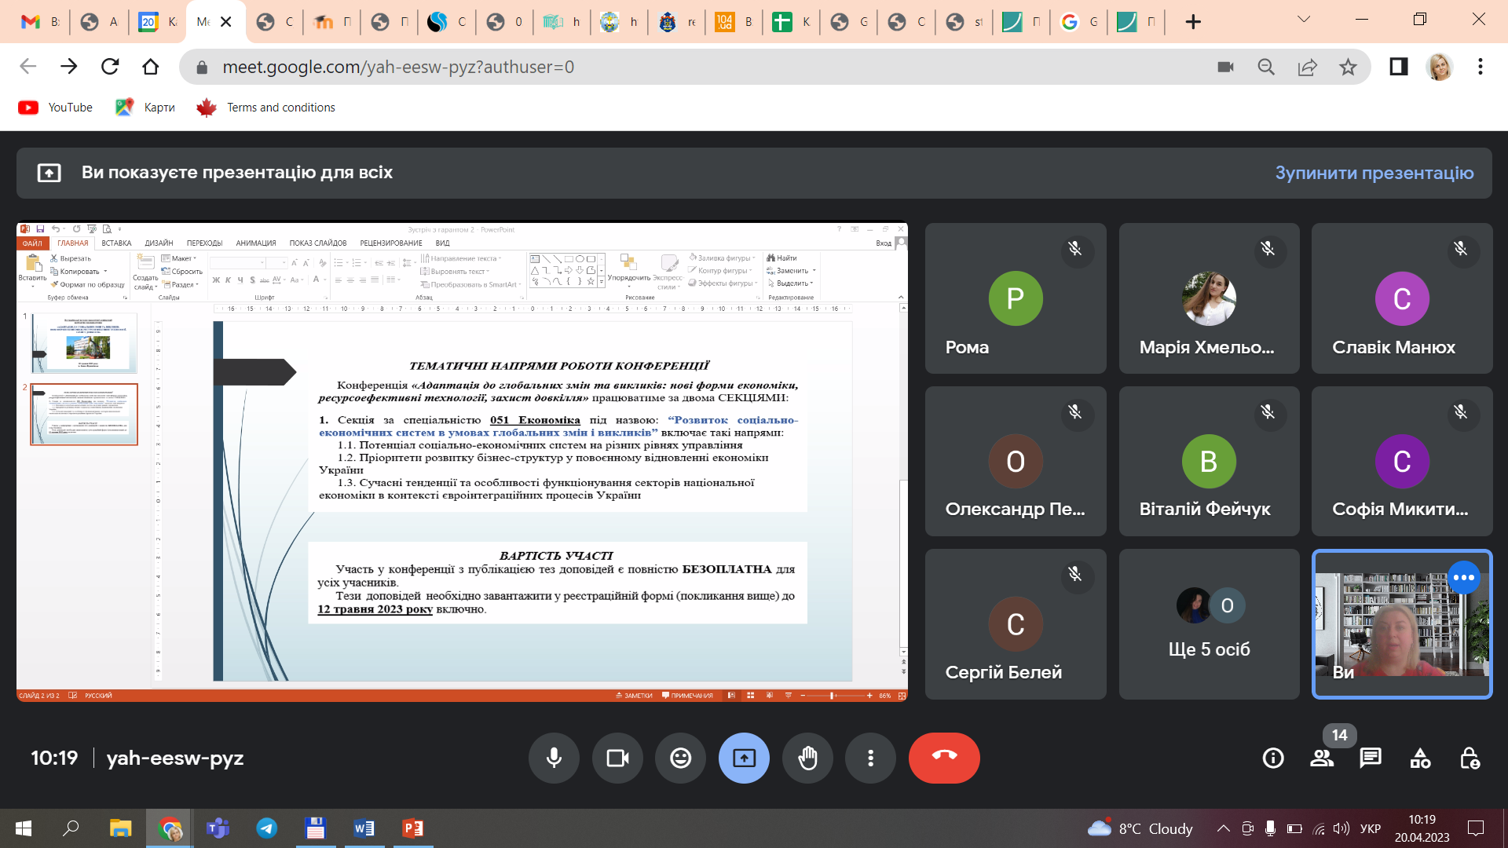The image size is (1508, 848).
Task: Open meeting details info icon
Action: tap(1273, 758)
